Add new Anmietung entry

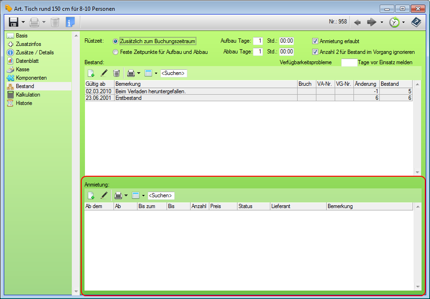coord(91,195)
